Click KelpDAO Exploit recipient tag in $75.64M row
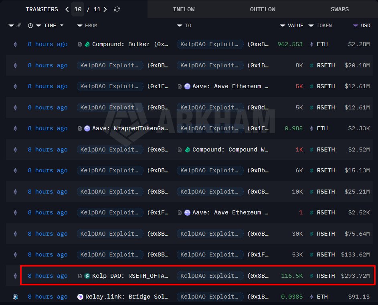378x305 pixels. pyautogui.click(x=210, y=234)
